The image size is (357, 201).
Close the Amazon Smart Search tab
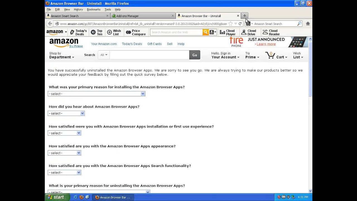[107, 16]
